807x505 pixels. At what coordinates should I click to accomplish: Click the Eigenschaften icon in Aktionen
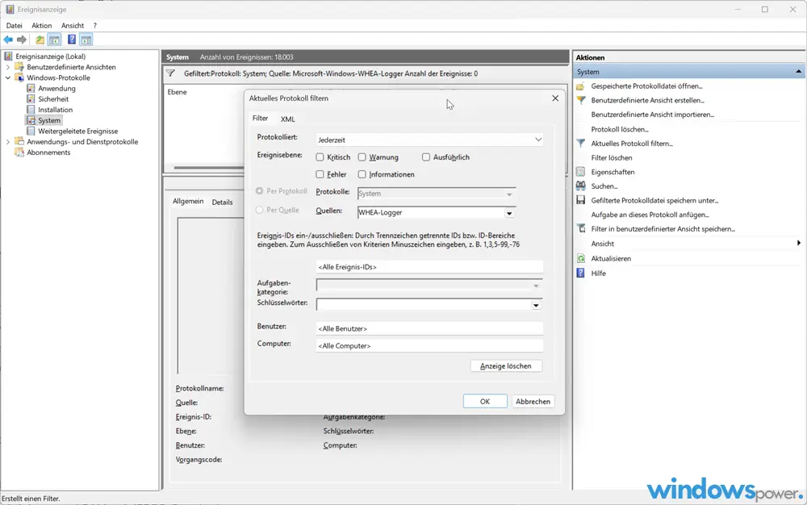(580, 172)
